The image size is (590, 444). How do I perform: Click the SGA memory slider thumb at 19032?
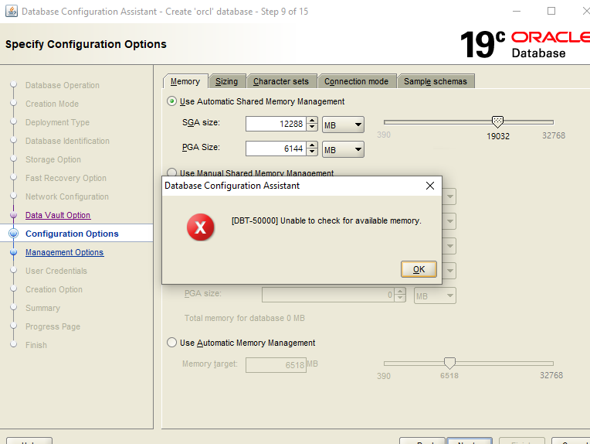(497, 121)
